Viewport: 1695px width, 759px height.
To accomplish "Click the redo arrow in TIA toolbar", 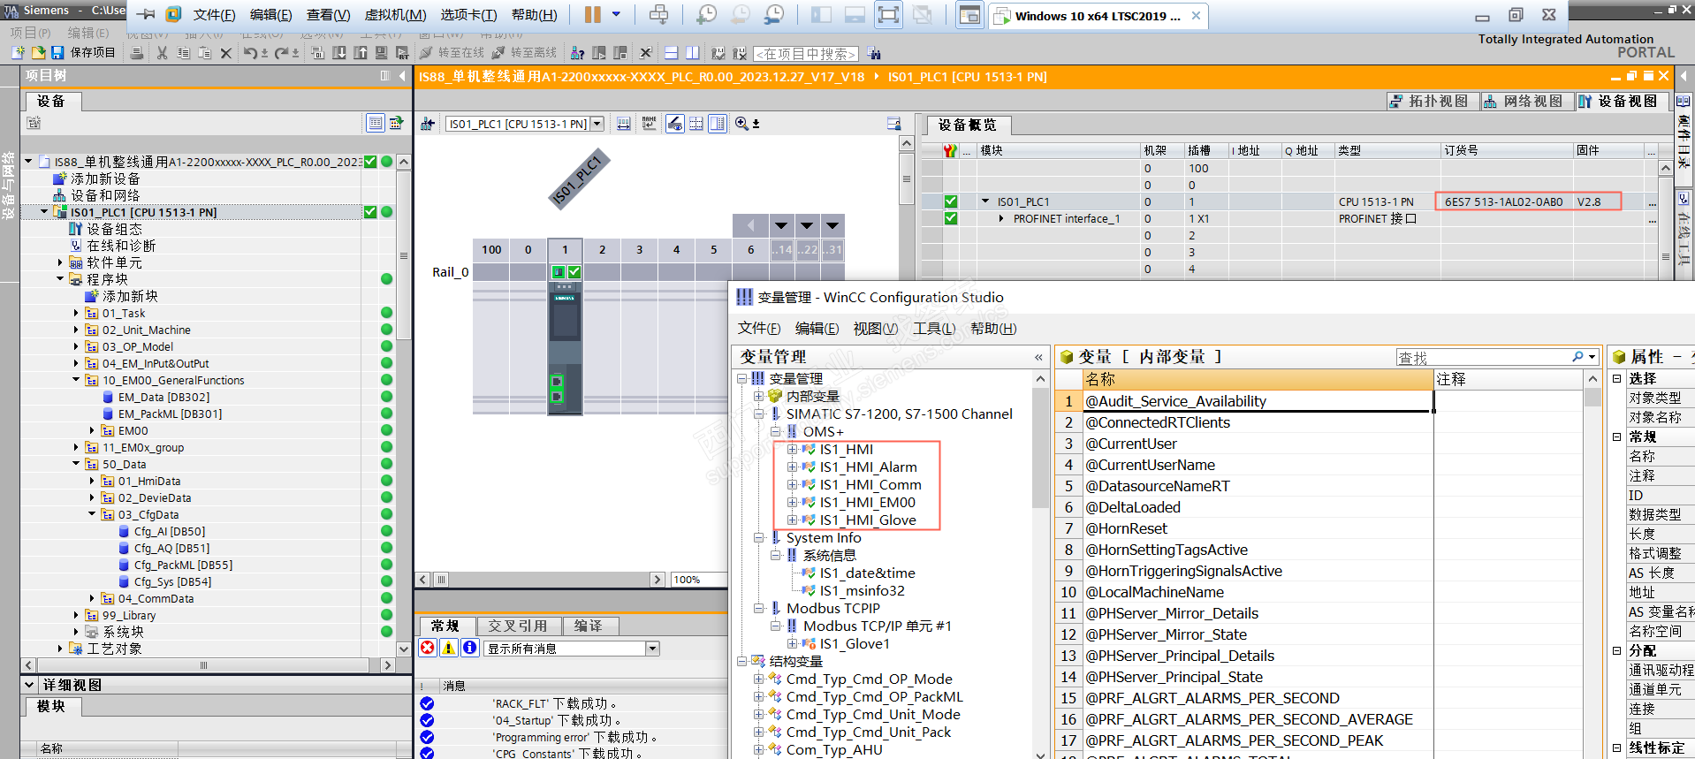I will pyautogui.click(x=281, y=53).
